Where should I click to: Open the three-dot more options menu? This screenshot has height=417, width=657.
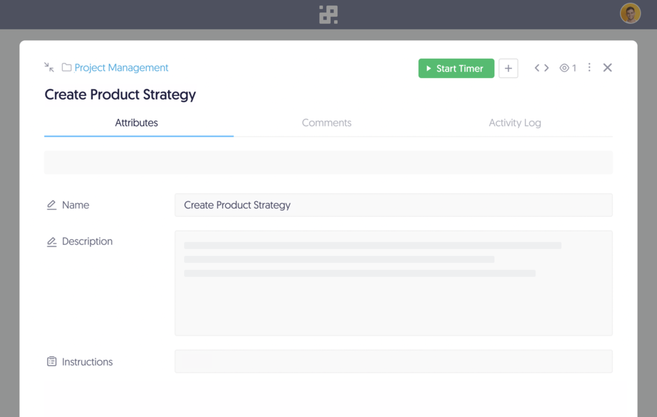coord(589,67)
